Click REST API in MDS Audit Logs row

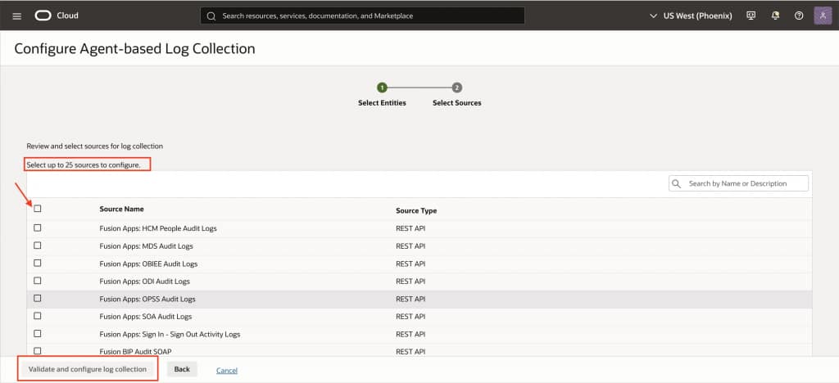point(410,246)
